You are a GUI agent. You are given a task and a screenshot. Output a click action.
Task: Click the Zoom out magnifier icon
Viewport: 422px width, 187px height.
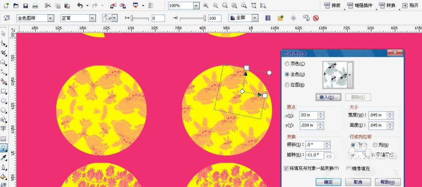point(215,5)
